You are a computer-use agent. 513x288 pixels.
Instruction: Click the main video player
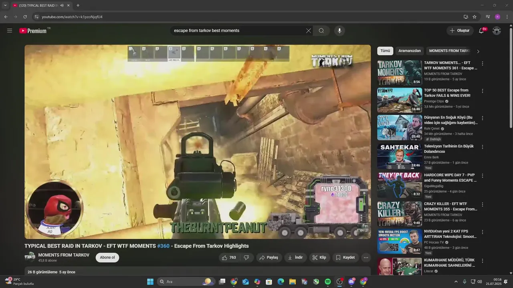tap(198, 142)
